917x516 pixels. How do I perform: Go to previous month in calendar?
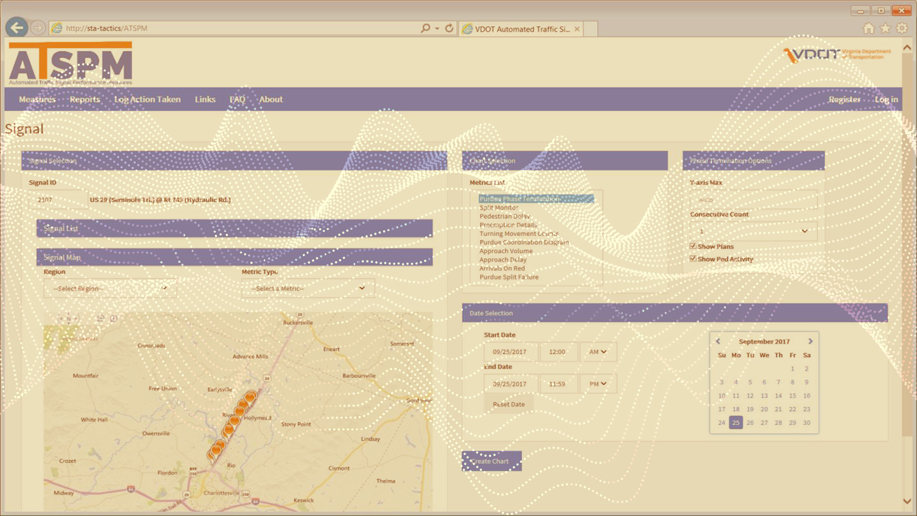[718, 341]
